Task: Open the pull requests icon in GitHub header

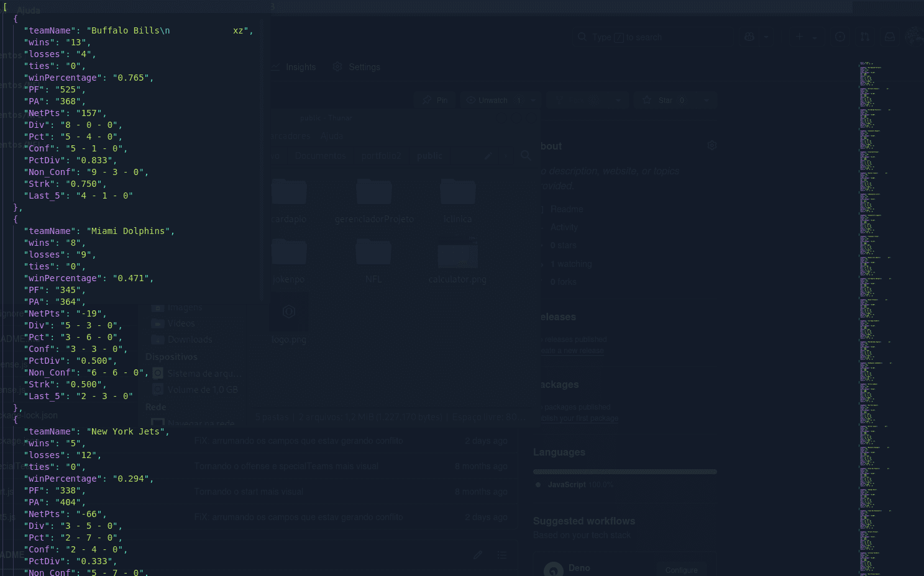Action: click(865, 37)
